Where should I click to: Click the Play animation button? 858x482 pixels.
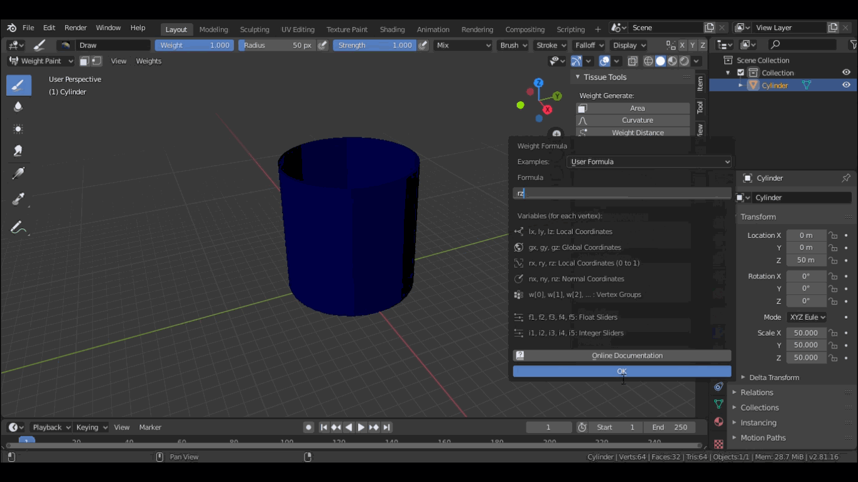pyautogui.click(x=361, y=427)
